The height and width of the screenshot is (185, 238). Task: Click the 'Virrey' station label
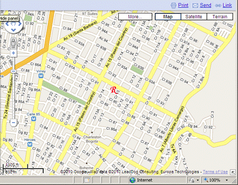tap(41, 71)
